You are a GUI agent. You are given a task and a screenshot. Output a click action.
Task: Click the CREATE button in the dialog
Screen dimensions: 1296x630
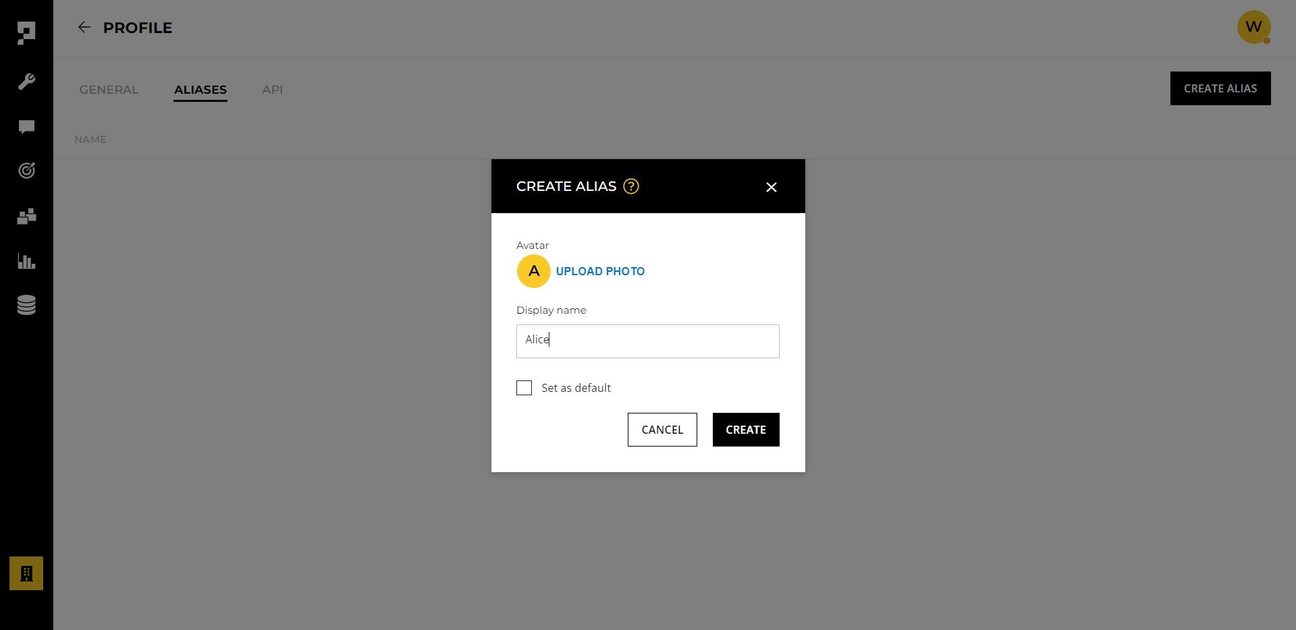pyautogui.click(x=746, y=430)
